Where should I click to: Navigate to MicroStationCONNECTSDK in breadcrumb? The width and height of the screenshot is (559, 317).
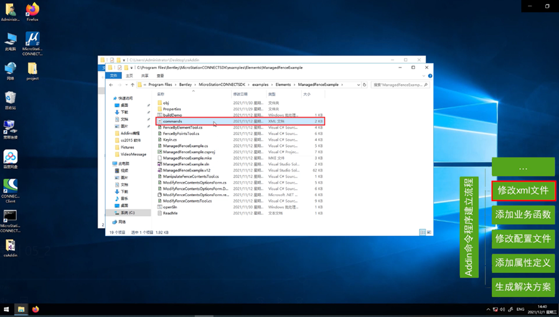click(x=222, y=85)
